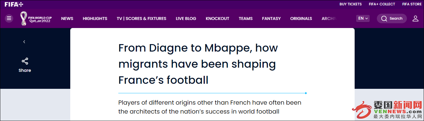This screenshot has width=424, height=121.
Task: Click the share icon
Action: pos(25,61)
